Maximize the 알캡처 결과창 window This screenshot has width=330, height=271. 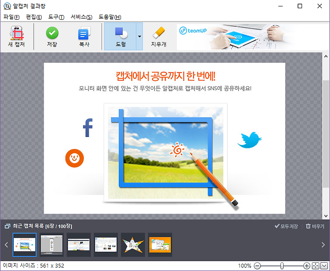(300, 6)
